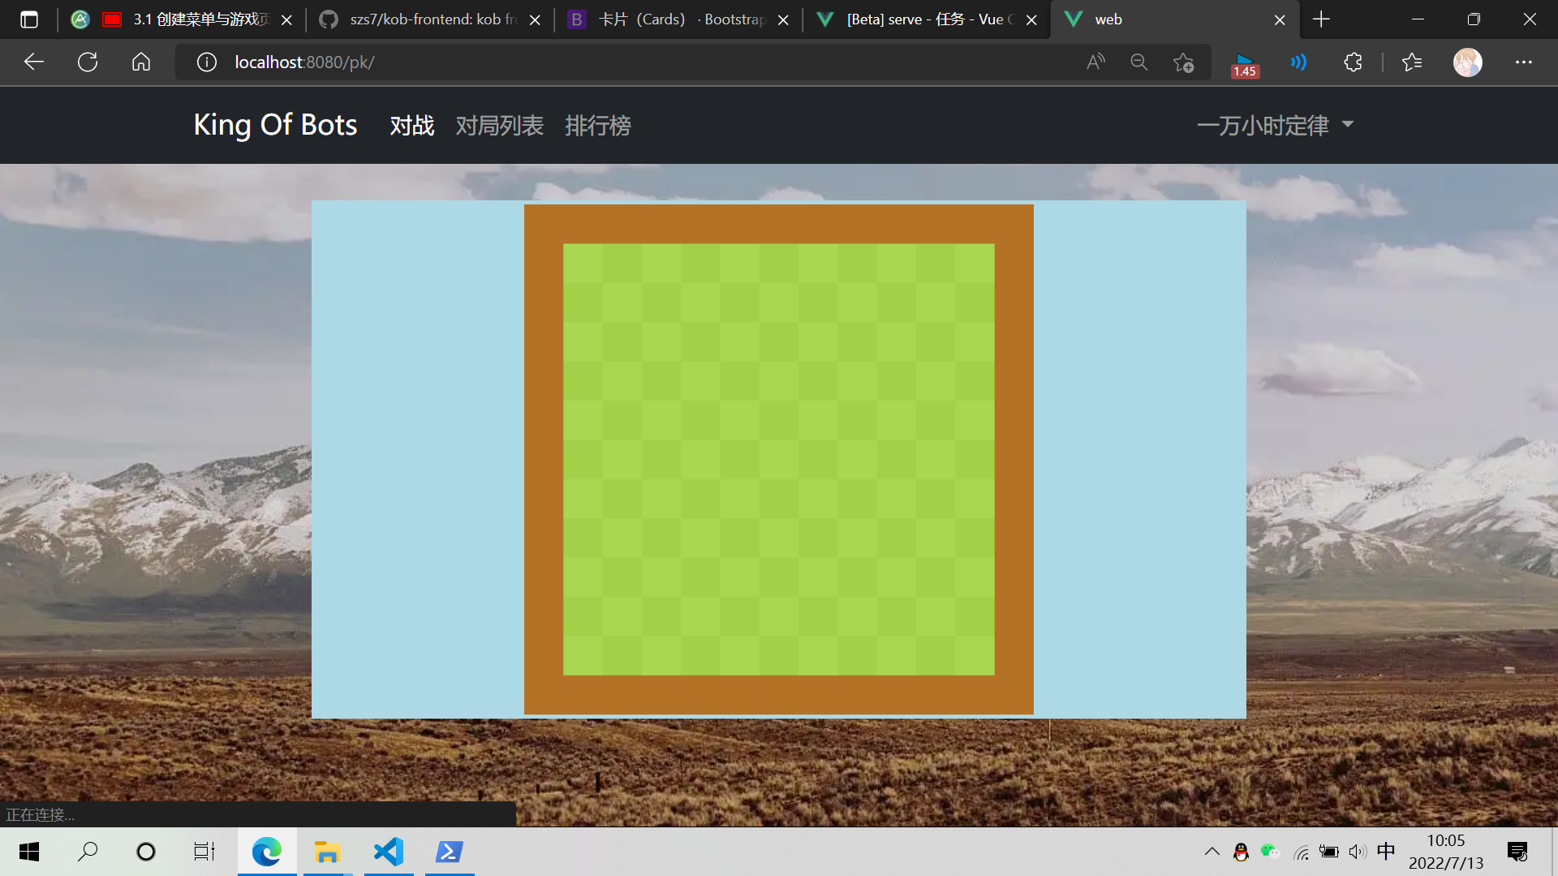Close the [Beta] serve Vue tab
This screenshot has height=876, width=1558.
[1031, 20]
